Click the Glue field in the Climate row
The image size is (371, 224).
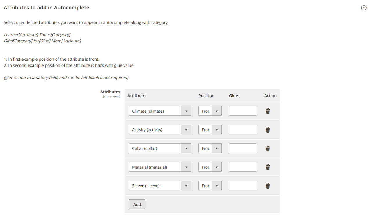pyautogui.click(x=243, y=111)
